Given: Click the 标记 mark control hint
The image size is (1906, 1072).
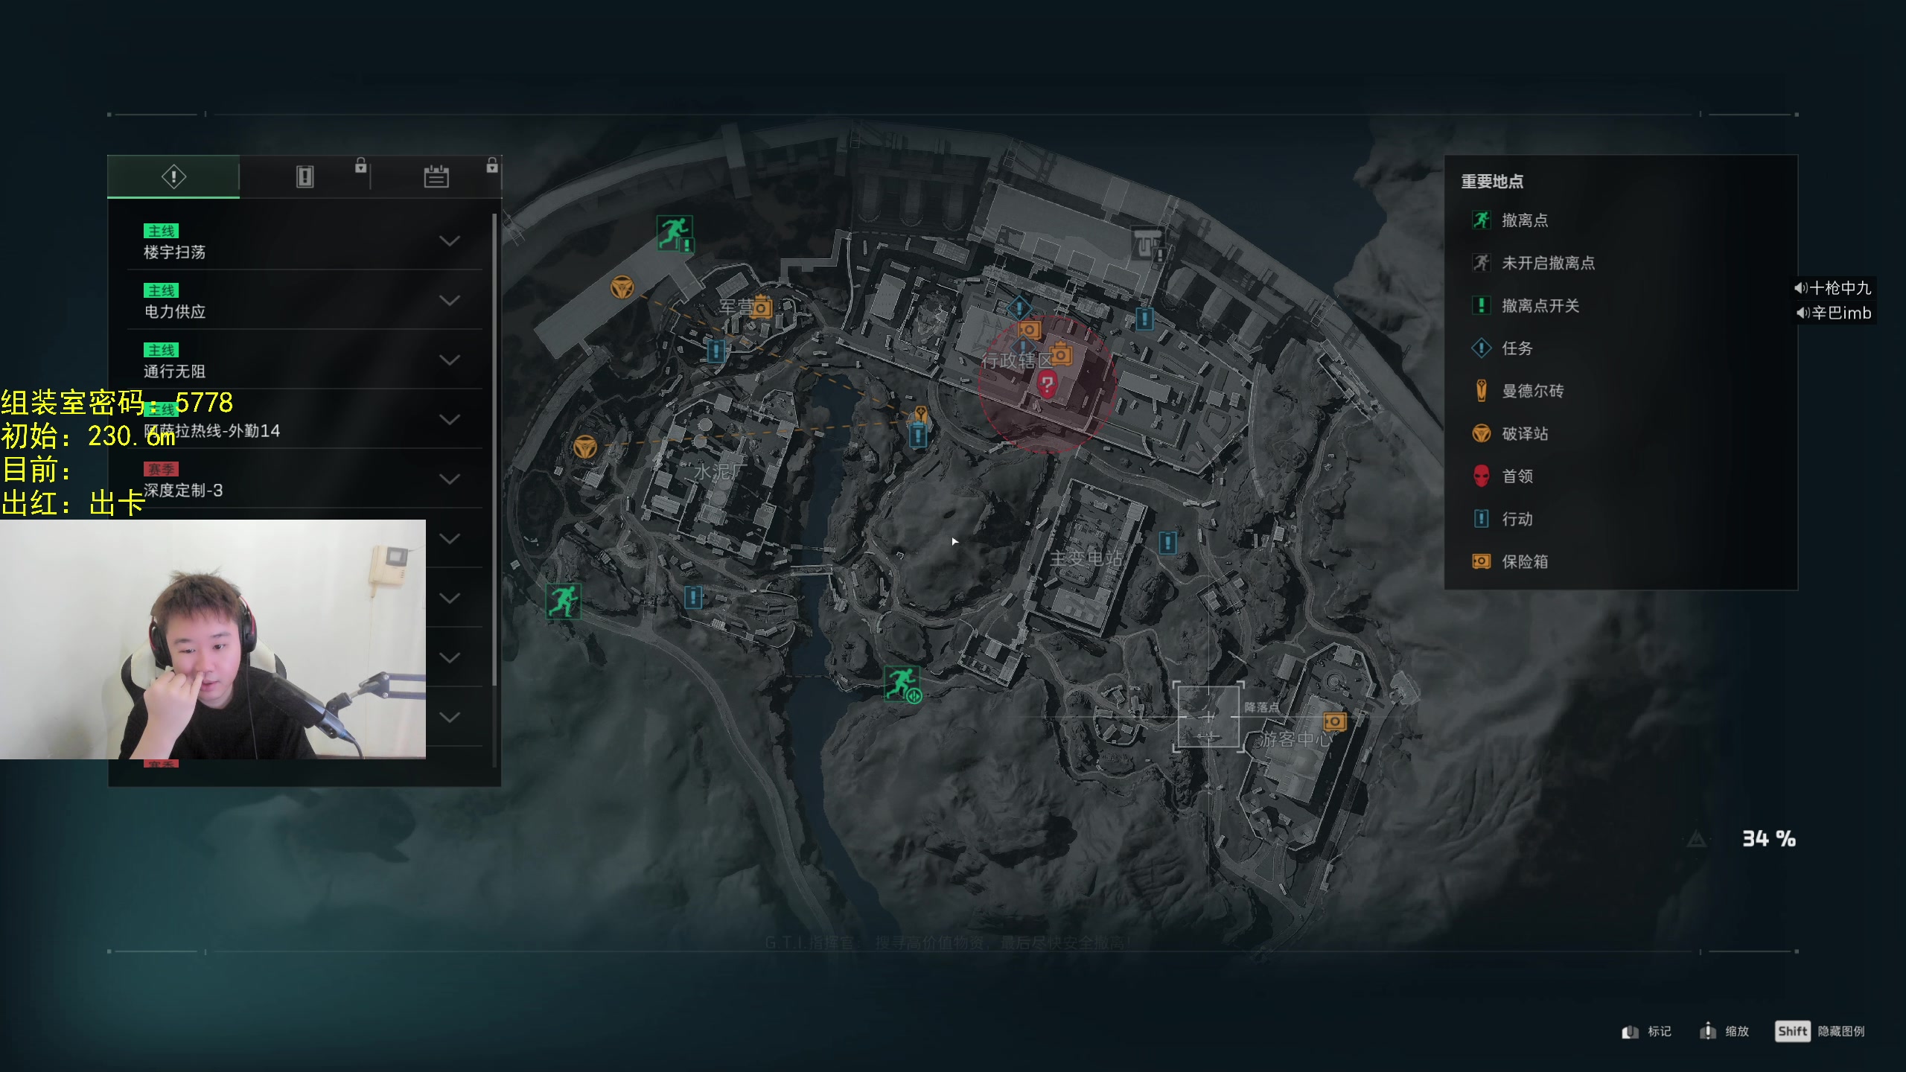Looking at the screenshot, I should 1647,1031.
